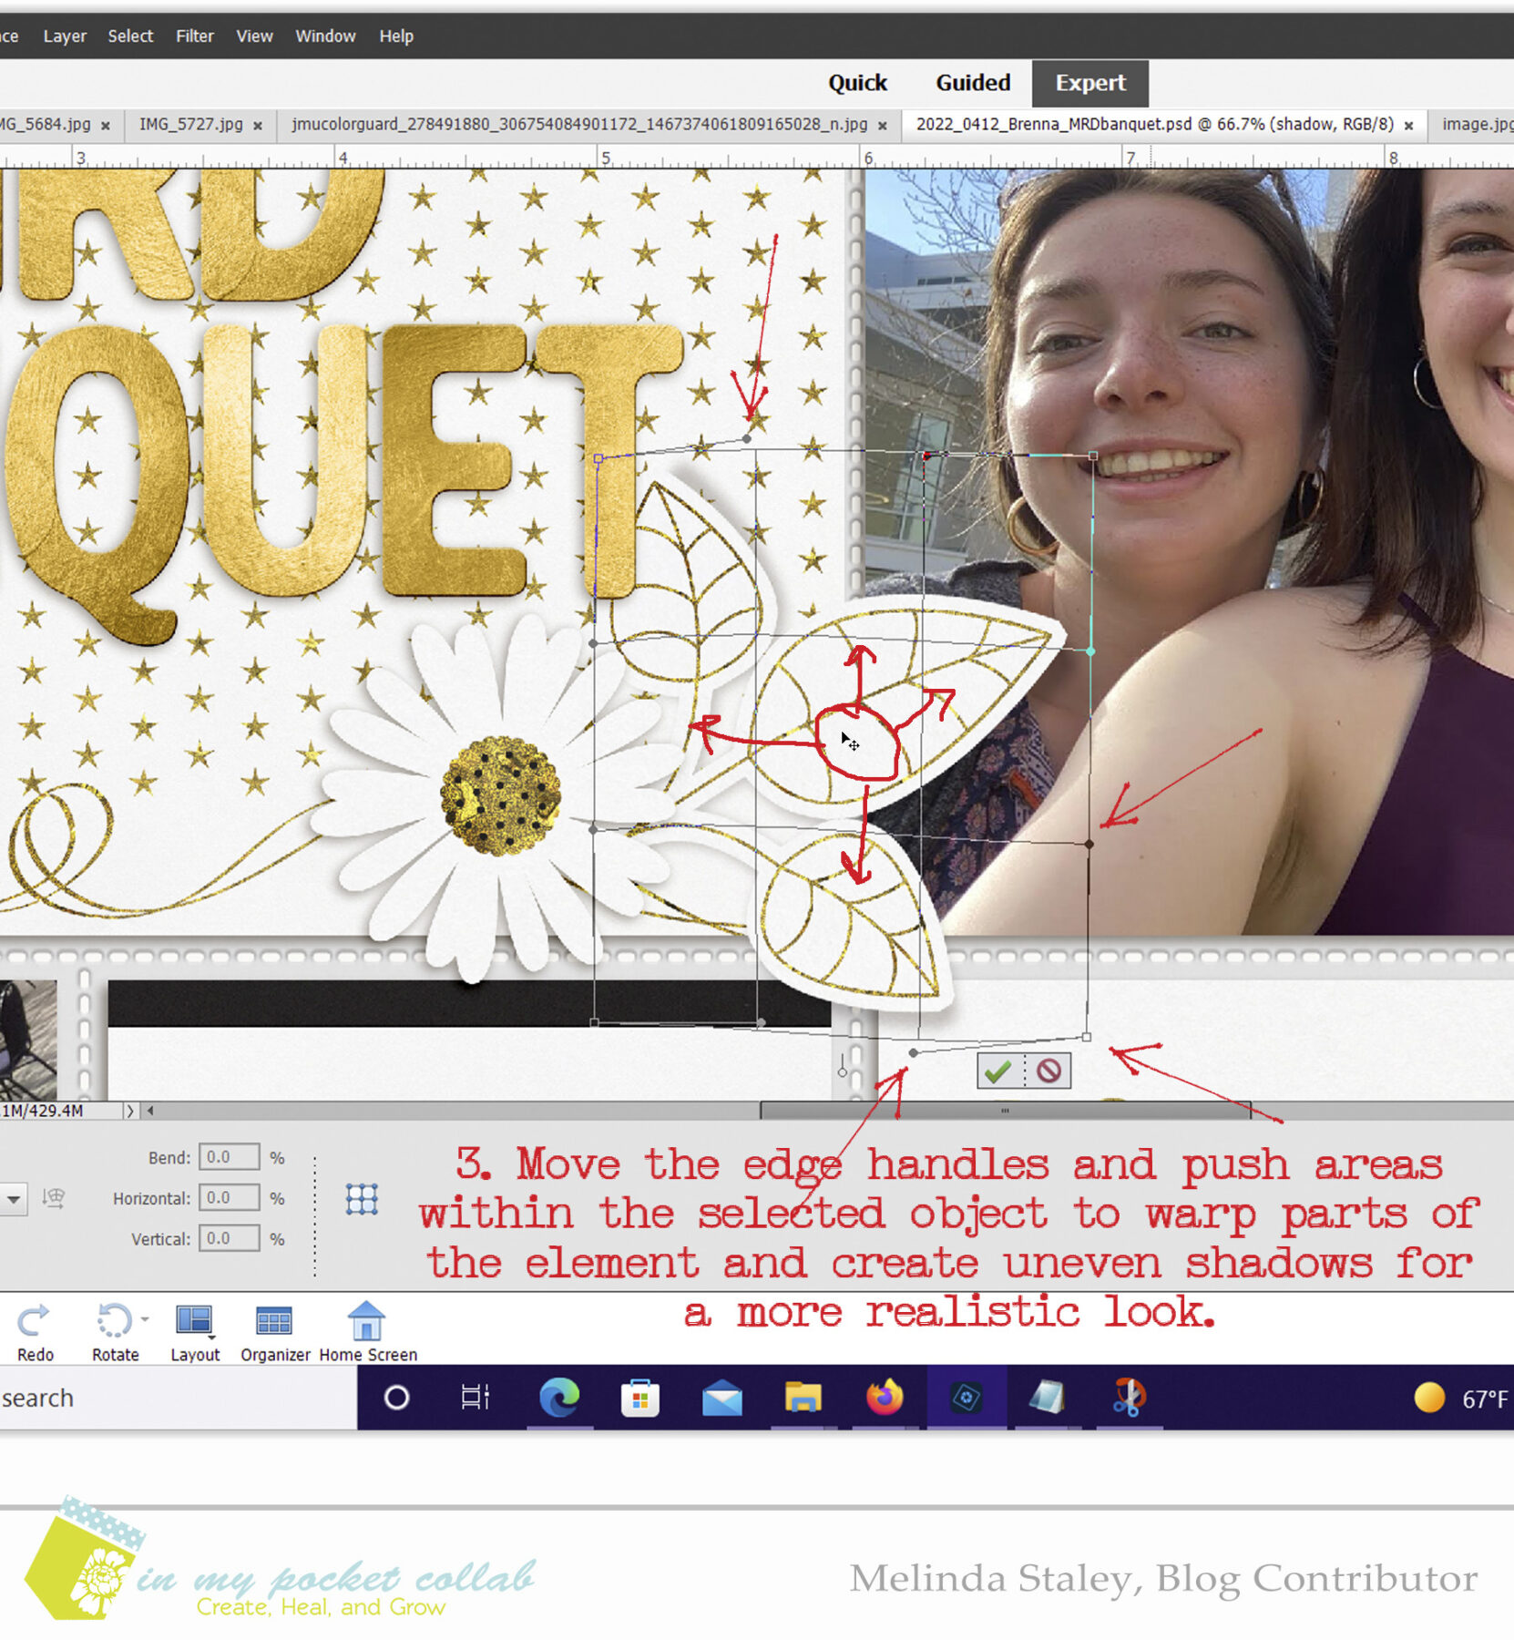The width and height of the screenshot is (1514, 1640).
Task: Expand the Rotate dropdown arrow
Action: coord(145,1318)
